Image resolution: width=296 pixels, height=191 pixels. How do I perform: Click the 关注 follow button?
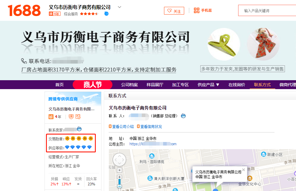(174, 11)
